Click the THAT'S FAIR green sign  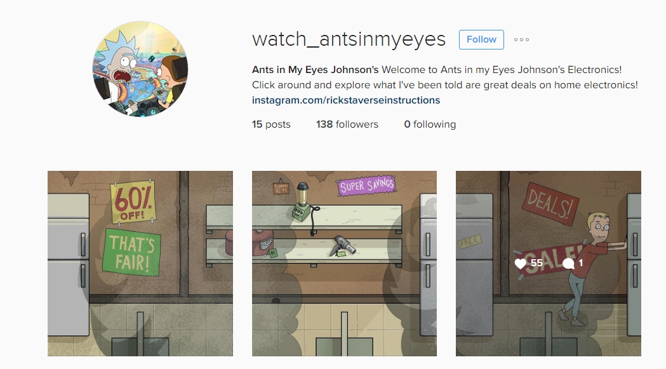pyautogui.click(x=131, y=252)
